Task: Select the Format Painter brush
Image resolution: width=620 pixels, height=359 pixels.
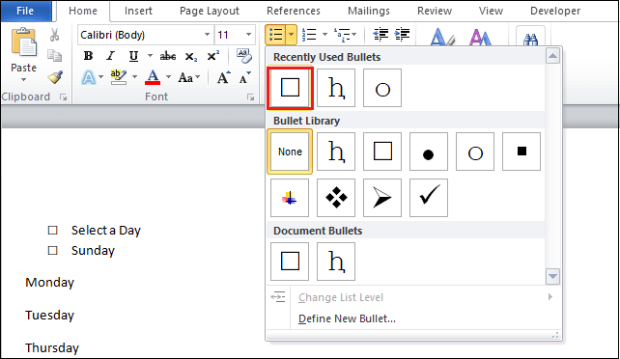Action: click(x=55, y=77)
